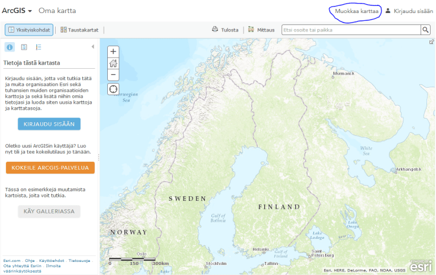Zoom out on the map
Image resolution: width=436 pixels, height=275 pixels.
click(x=113, y=75)
